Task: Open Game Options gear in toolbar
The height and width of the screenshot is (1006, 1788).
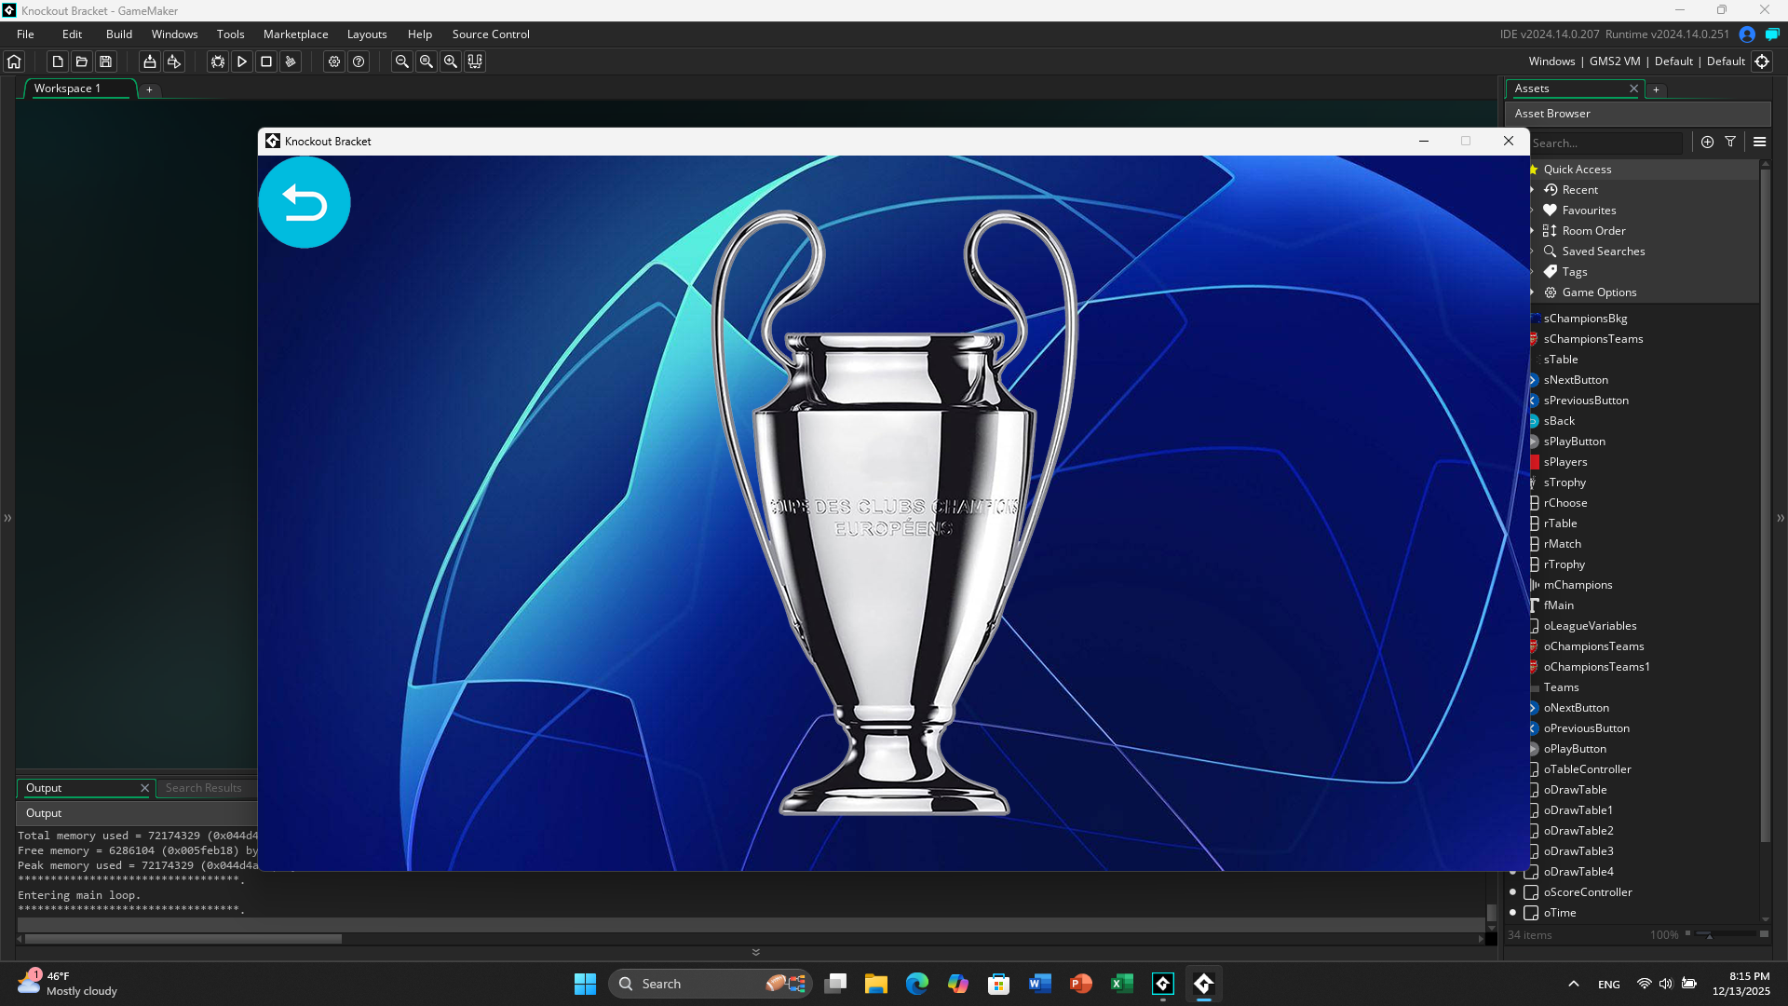Action: click(334, 61)
